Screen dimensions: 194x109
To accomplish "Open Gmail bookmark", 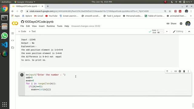I will [x=38, y=16].
